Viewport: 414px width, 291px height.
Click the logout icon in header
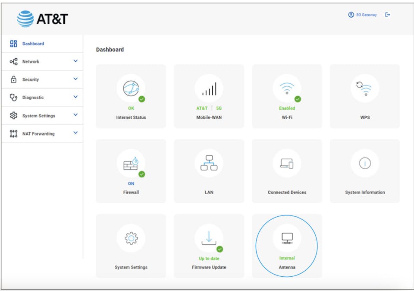388,15
